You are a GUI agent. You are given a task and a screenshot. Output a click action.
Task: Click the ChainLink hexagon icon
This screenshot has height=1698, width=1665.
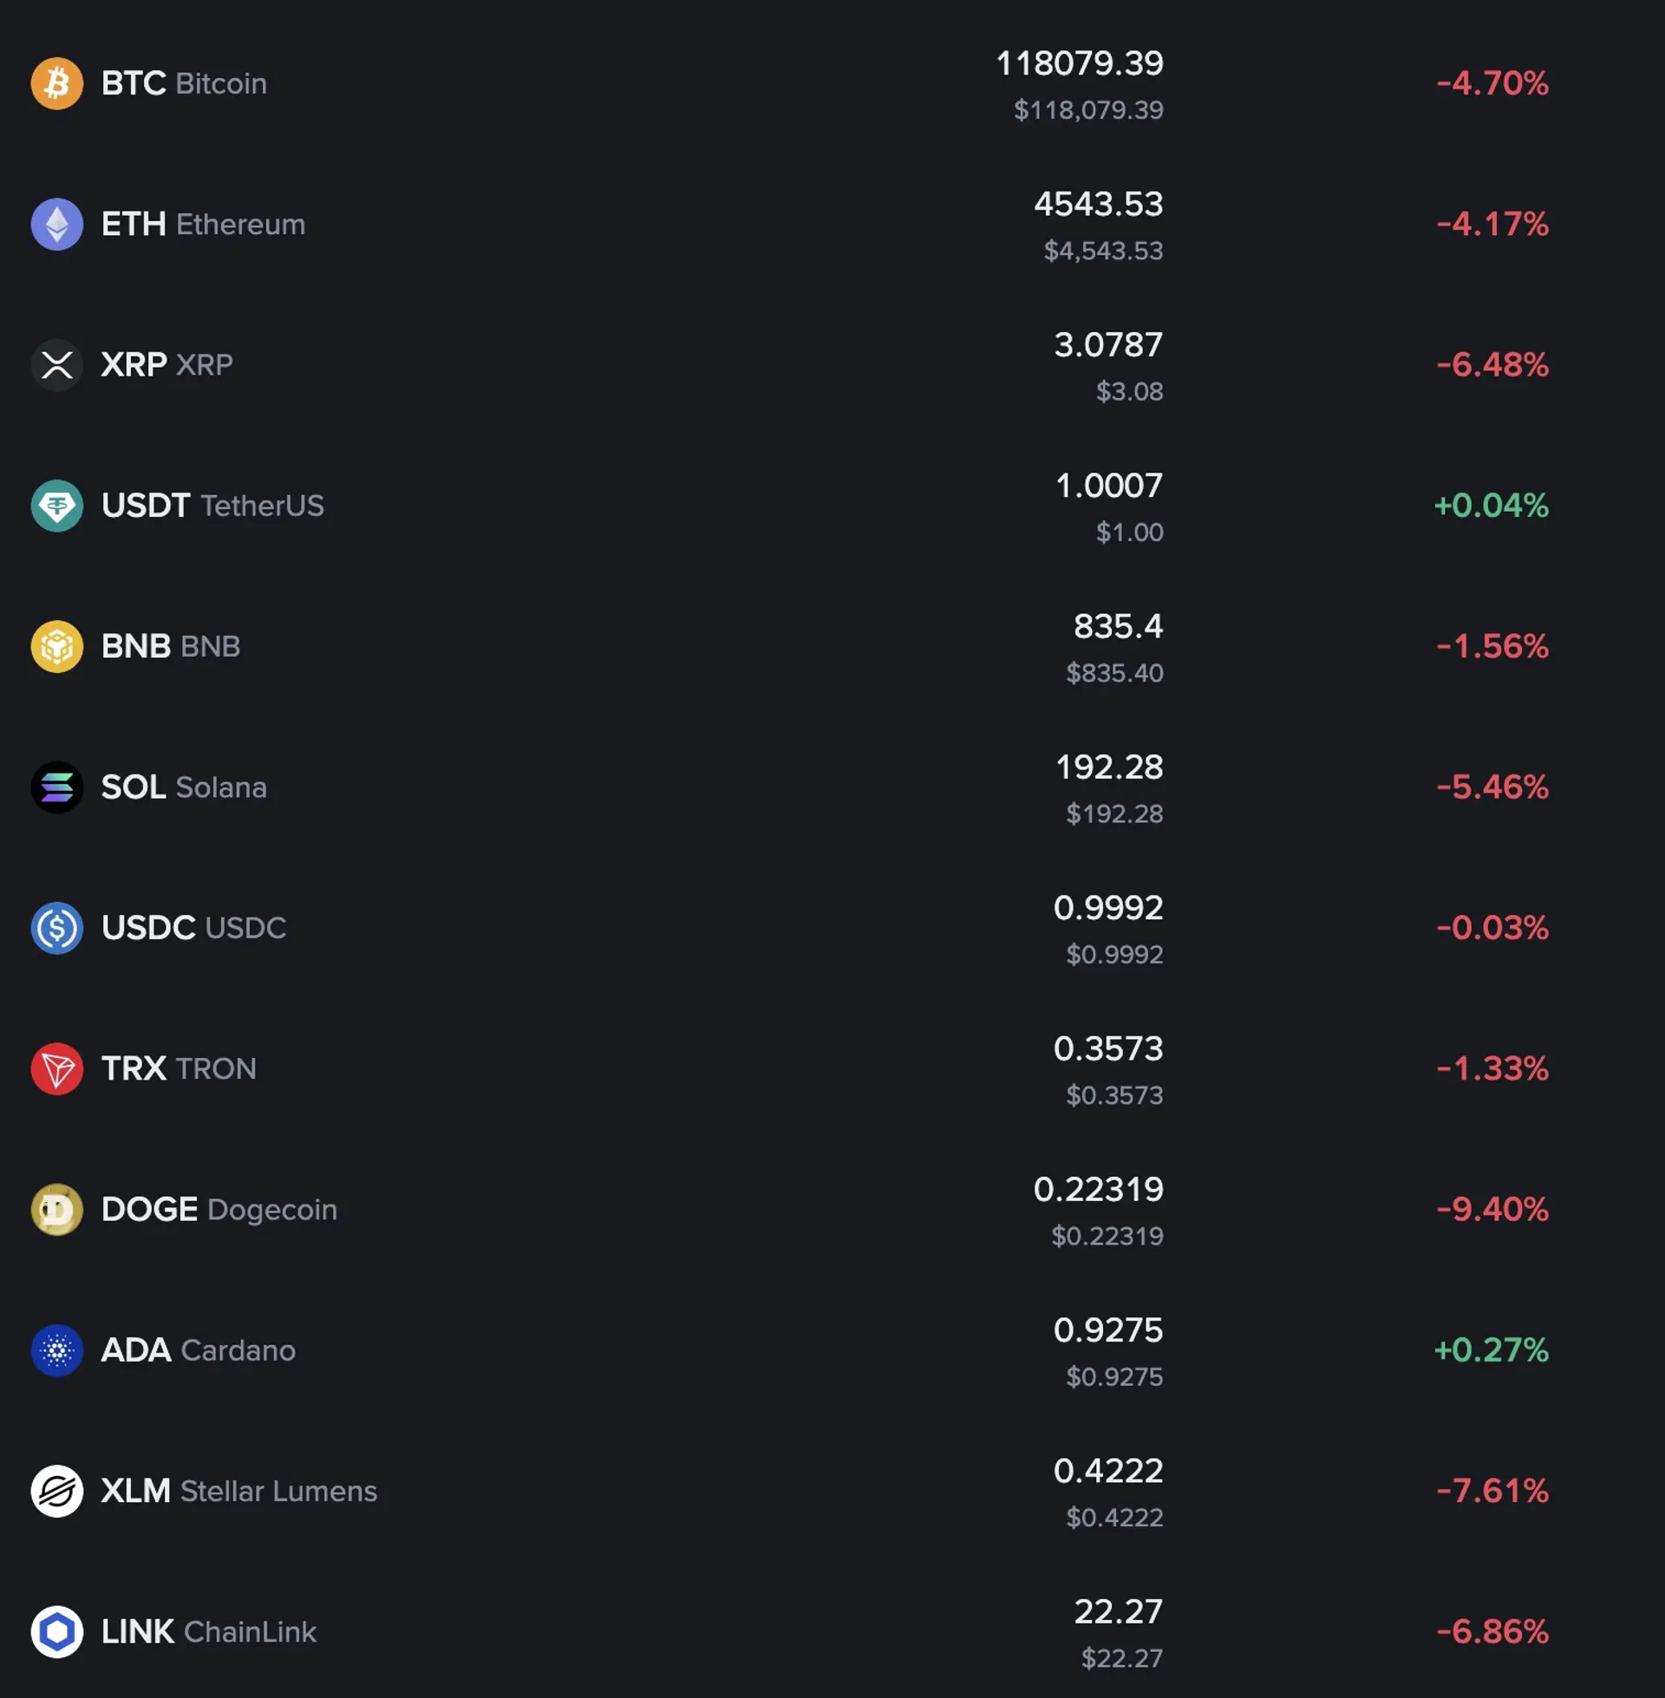(x=57, y=1631)
